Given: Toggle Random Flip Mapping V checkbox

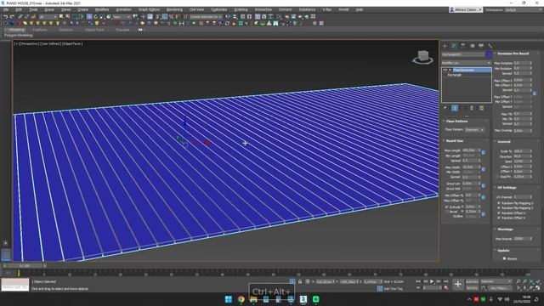Looking at the screenshot, I should pos(499,208).
